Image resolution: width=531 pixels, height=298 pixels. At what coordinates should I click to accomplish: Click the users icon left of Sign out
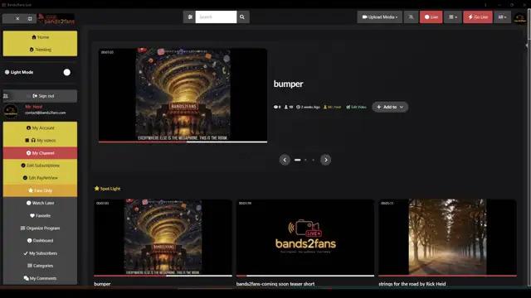[x=6, y=96]
